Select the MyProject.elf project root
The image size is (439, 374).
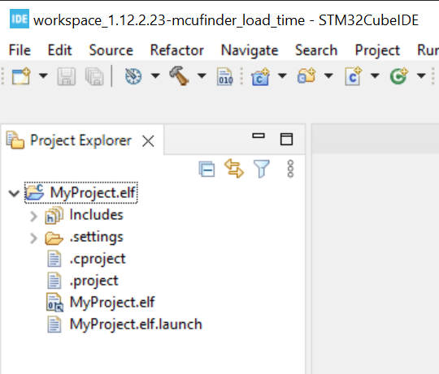click(81, 193)
